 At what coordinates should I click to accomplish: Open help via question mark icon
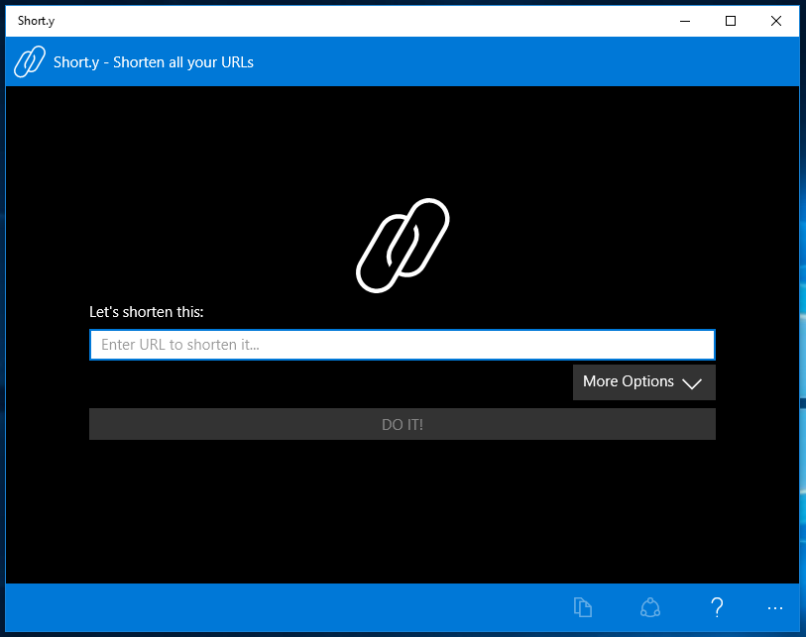717,607
